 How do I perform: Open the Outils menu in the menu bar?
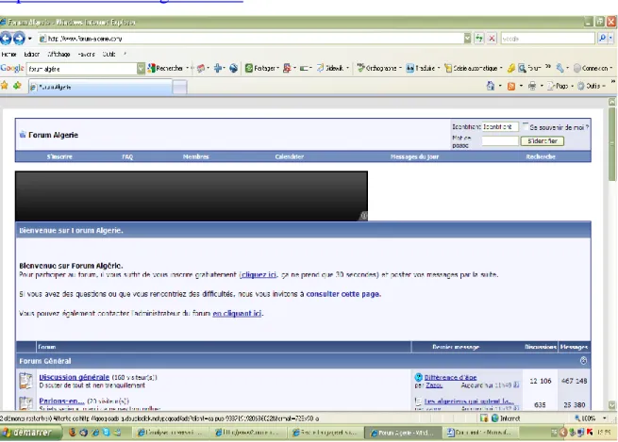109,55
